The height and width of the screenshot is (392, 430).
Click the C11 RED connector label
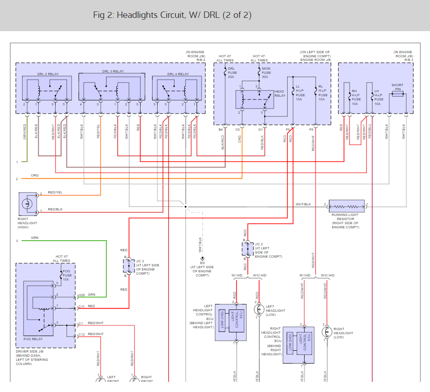(x=87, y=306)
